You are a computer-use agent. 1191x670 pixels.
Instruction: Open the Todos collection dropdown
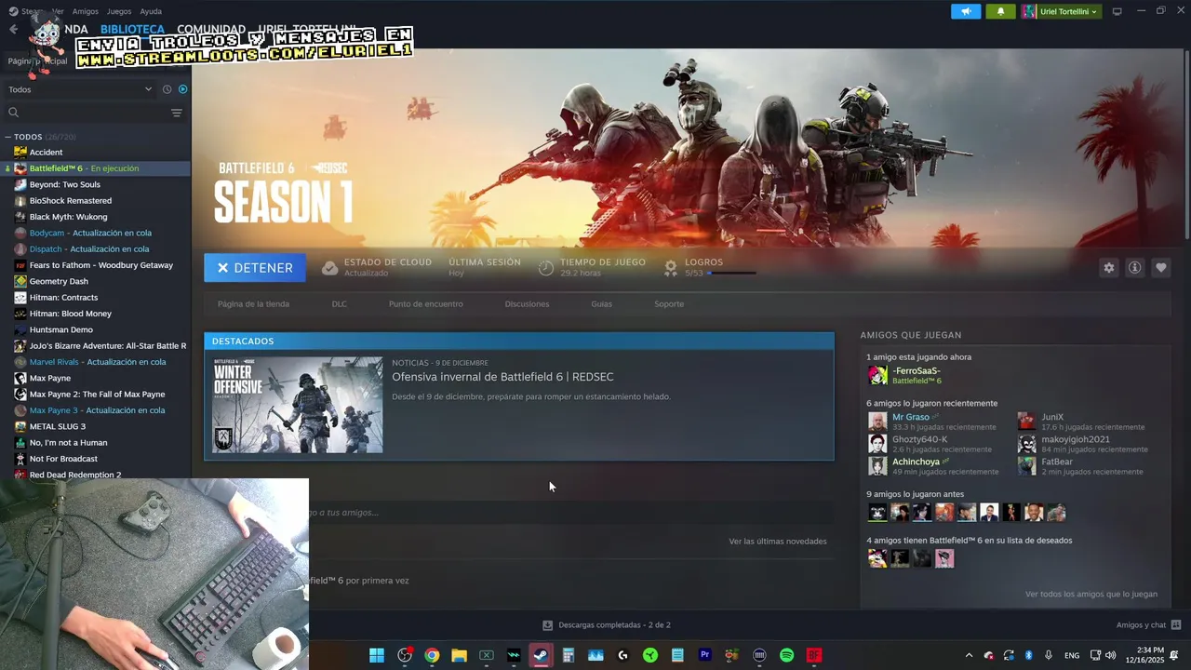(80, 89)
